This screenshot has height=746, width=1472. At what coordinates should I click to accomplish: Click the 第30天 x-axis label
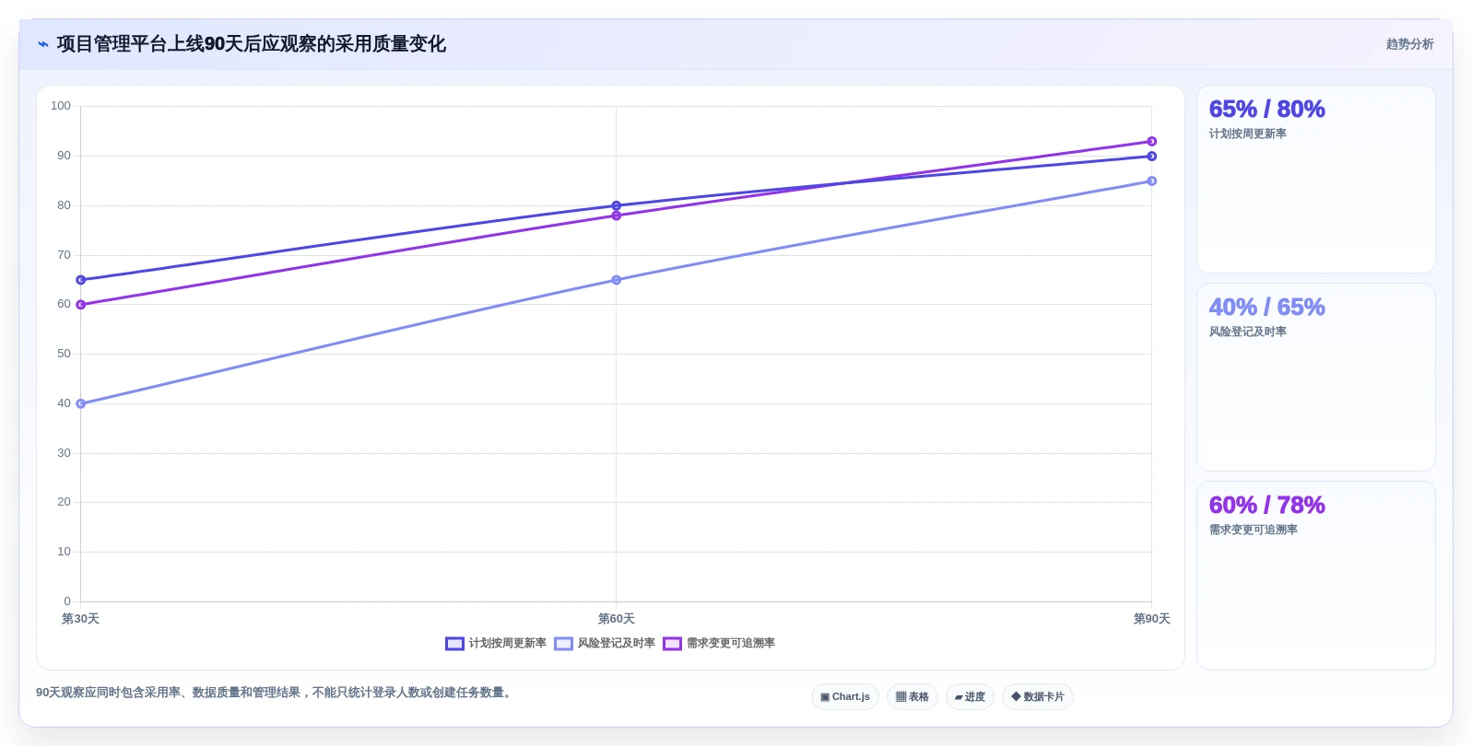pos(80,619)
